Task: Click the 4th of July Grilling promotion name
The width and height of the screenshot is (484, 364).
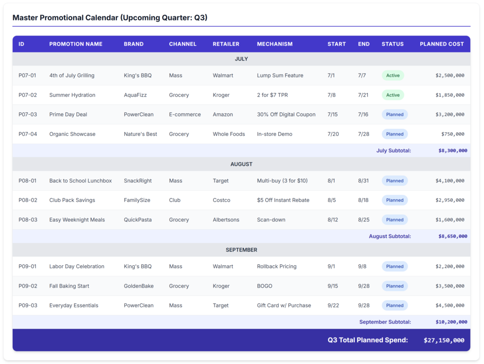Action: point(72,76)
